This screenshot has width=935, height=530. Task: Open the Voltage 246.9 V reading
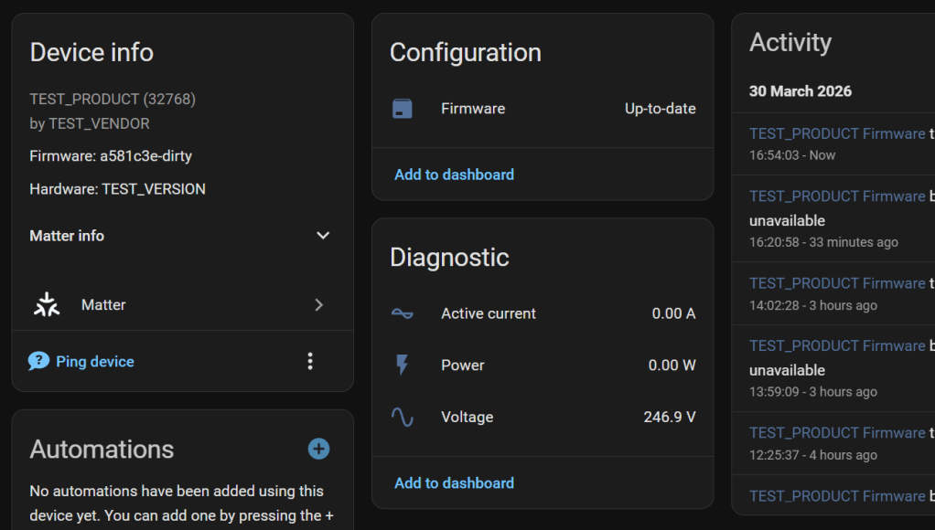pos(669,418)
